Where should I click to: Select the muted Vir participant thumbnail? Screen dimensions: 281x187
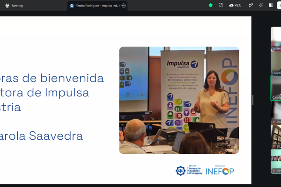(x=276, y=161)
